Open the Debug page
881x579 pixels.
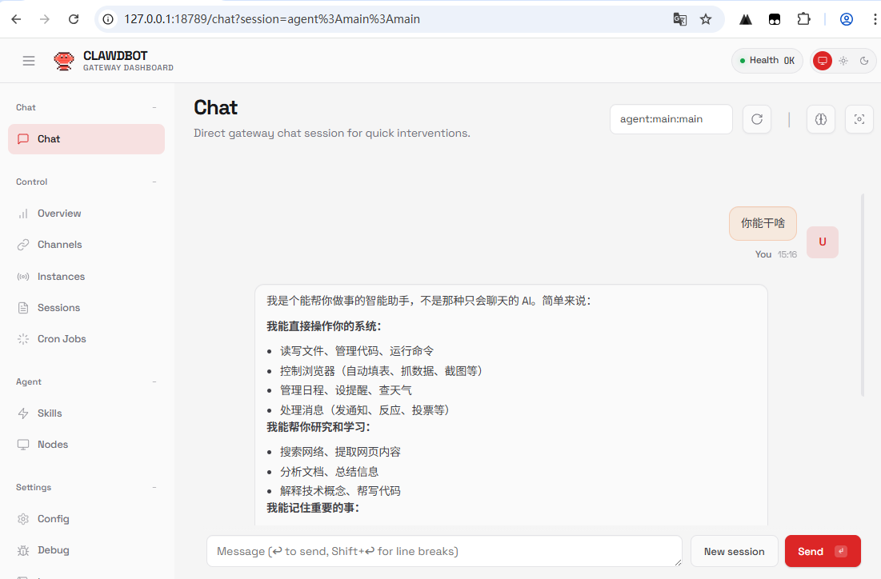54,550
